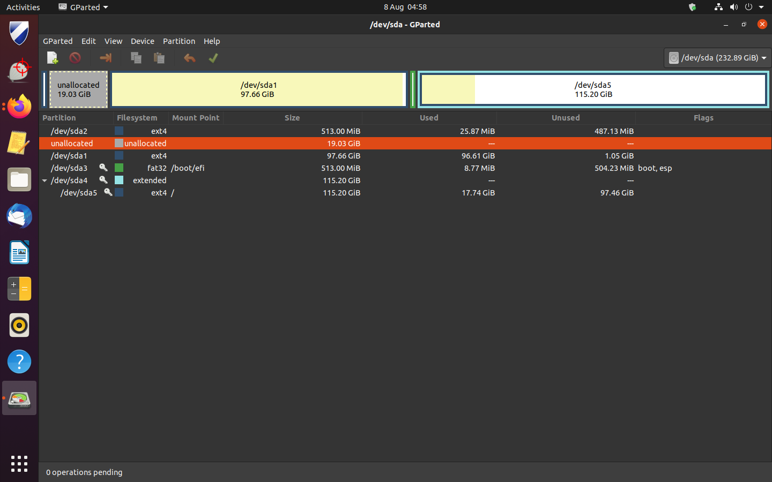
Task: Click the 97.46 GiB unused value
Action: tap(617, 193)
